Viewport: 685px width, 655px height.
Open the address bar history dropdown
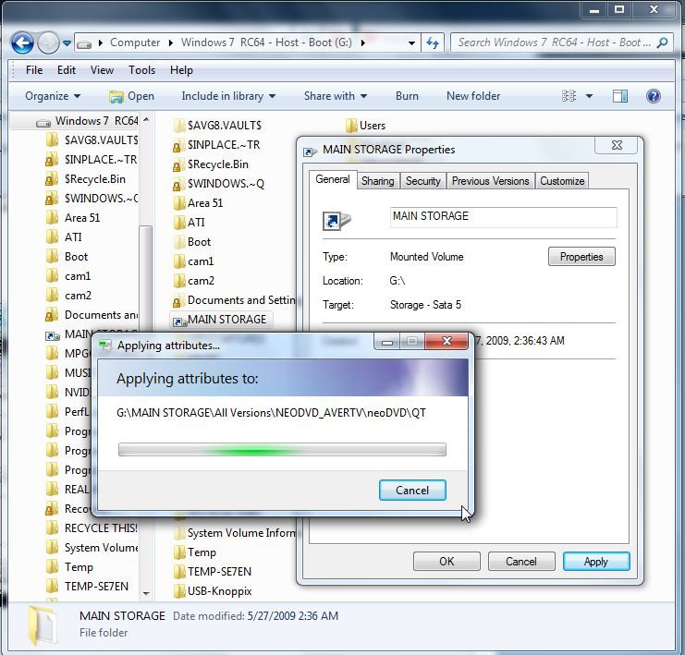411,43
